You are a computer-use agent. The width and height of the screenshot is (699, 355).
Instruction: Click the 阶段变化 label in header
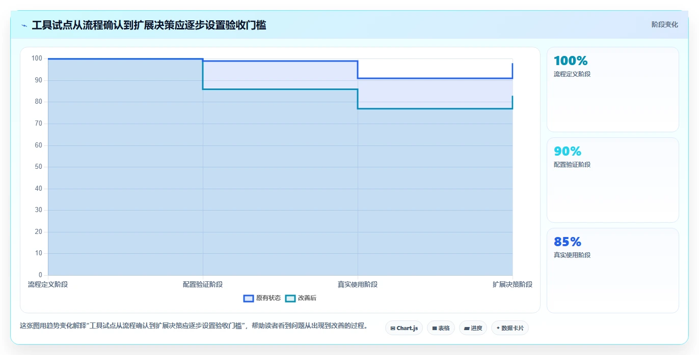coord(665,24)
